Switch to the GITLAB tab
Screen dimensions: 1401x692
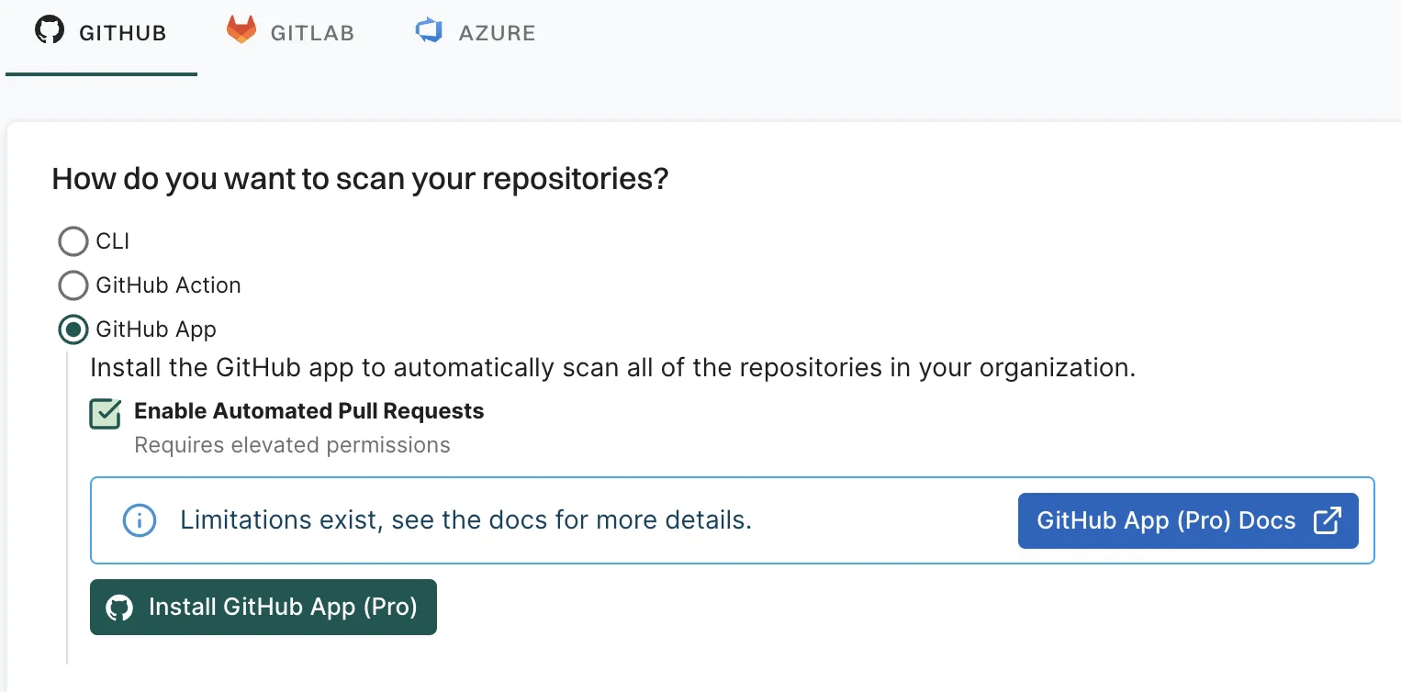click(290, 30)
